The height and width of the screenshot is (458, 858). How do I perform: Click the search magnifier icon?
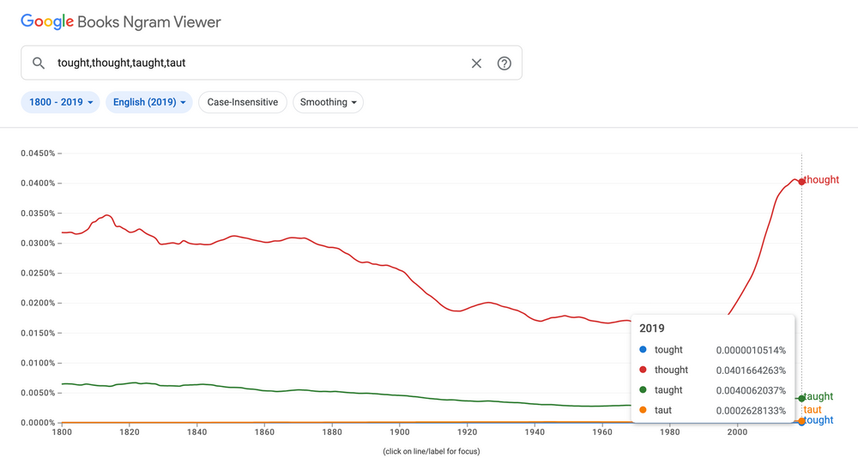coord(39,63)
